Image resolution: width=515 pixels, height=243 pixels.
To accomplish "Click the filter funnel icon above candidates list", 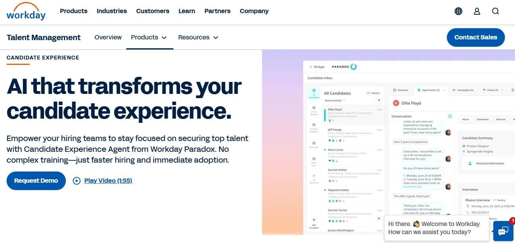I will (379, 100).
